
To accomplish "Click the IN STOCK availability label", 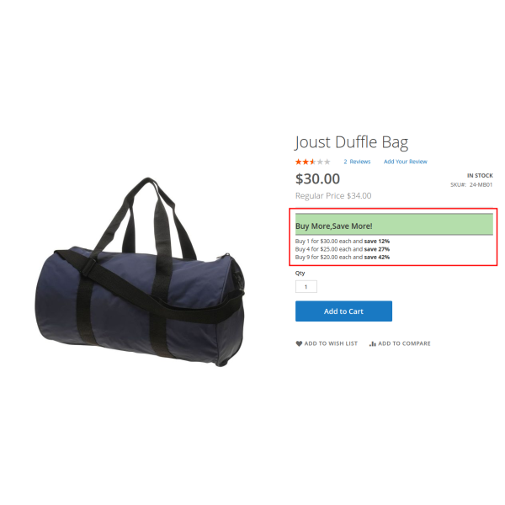I will (x=480, y=176).
